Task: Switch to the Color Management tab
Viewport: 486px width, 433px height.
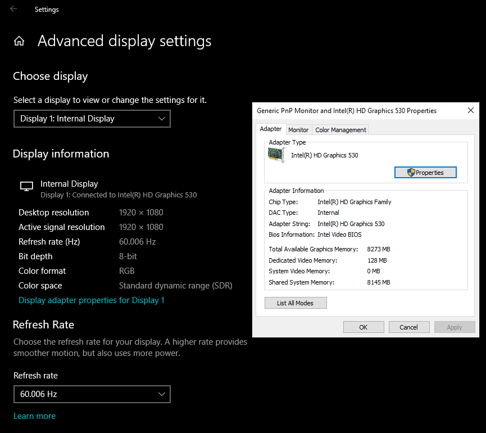Action: click(340, 130)
